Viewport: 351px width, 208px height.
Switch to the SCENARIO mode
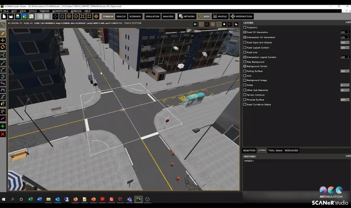click(x=135, y=16)
